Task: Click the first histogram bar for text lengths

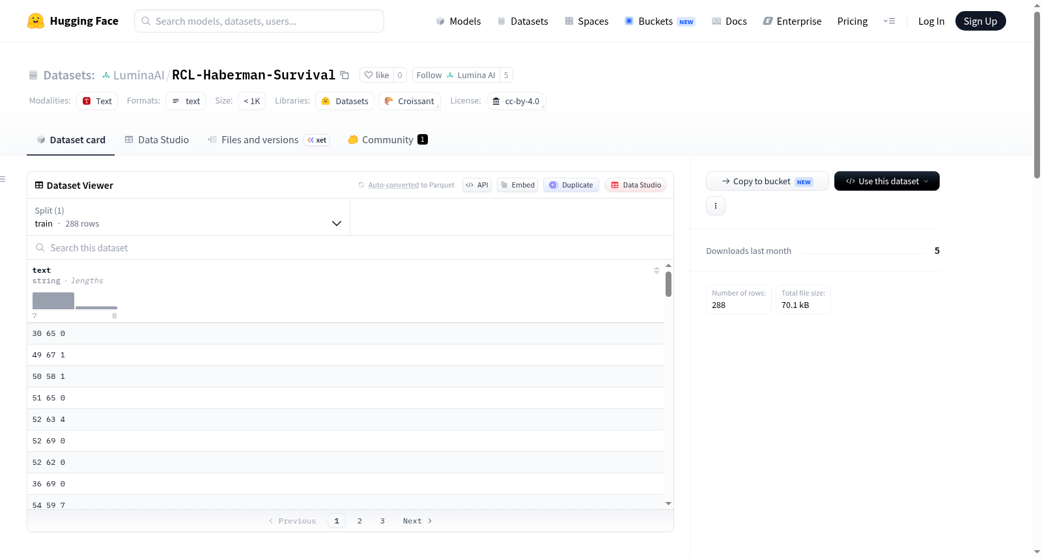Action: 53,301
